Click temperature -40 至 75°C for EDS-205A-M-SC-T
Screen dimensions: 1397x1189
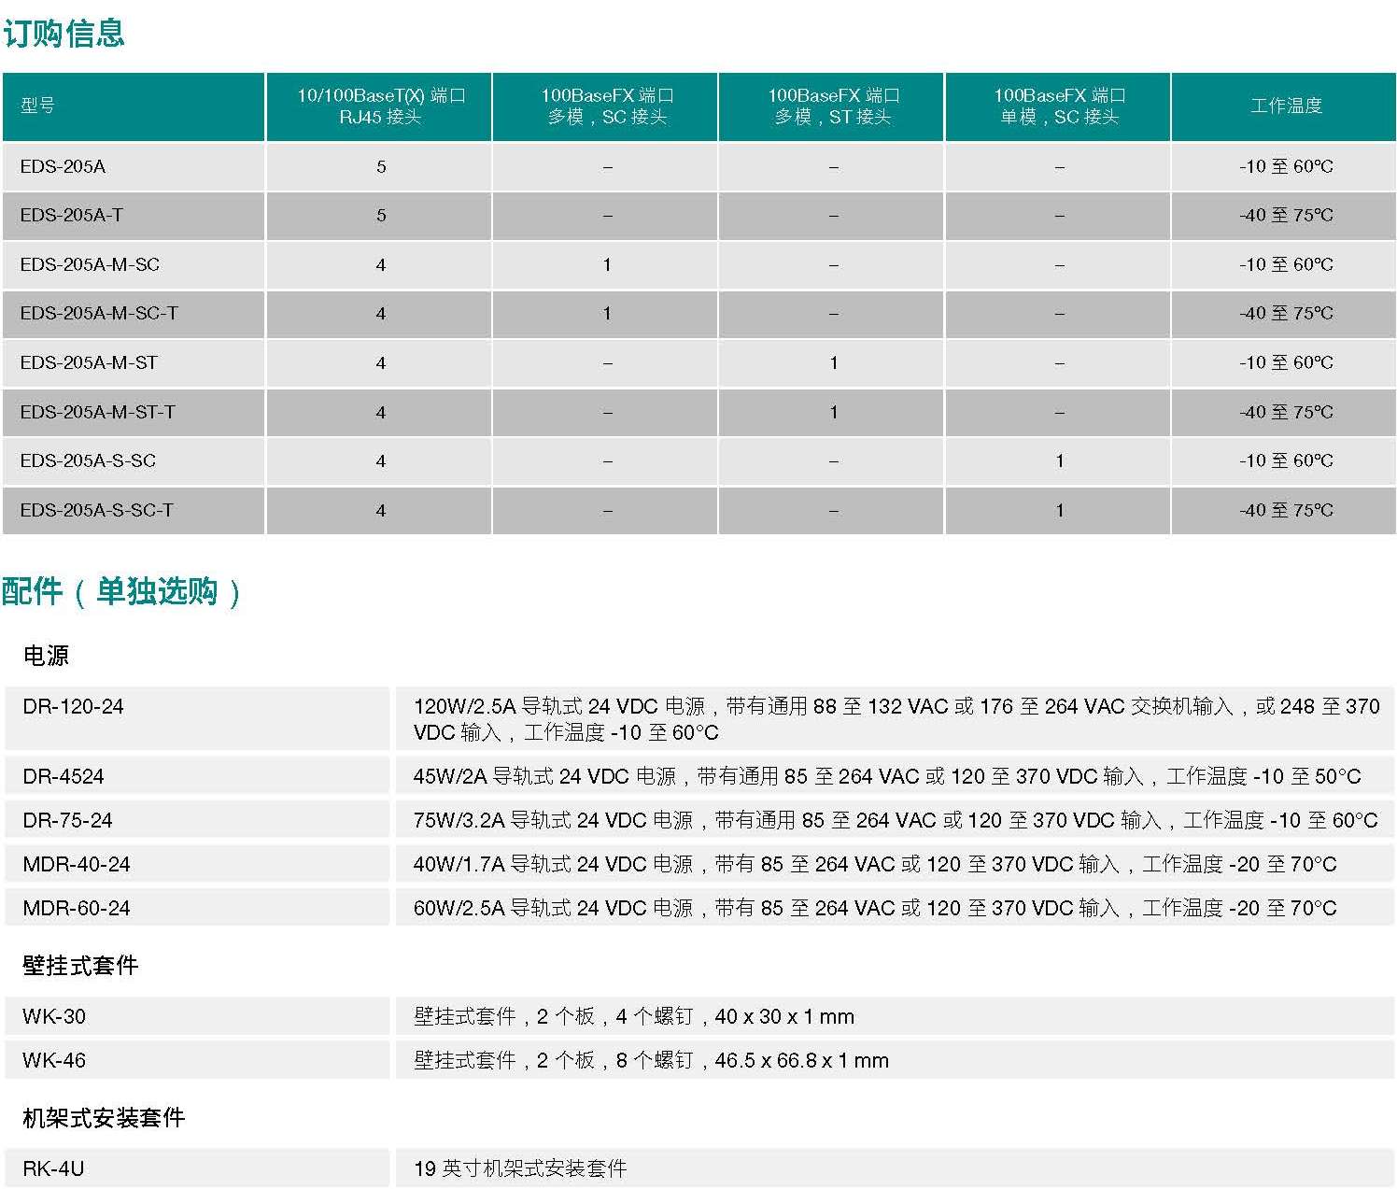pyautogui.click(x=1286, y=313)
